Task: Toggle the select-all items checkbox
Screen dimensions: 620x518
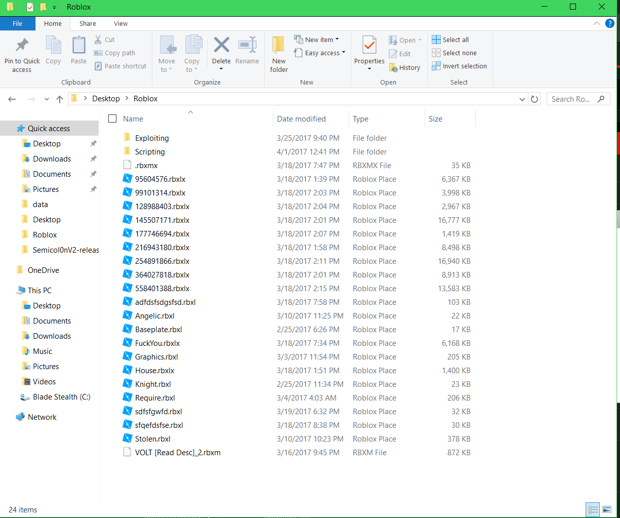Action: 112,118
